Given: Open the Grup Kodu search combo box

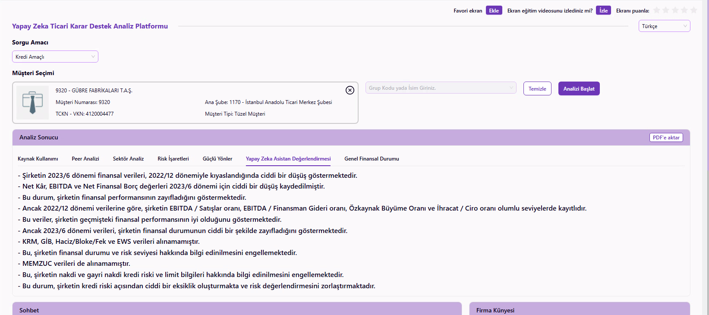Looking at the screenshot, I should click(441, 88).
